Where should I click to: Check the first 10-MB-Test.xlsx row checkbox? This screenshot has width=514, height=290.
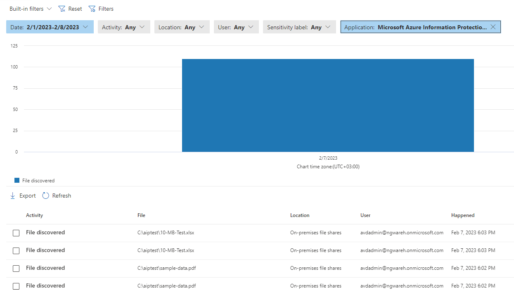(16, 233)
